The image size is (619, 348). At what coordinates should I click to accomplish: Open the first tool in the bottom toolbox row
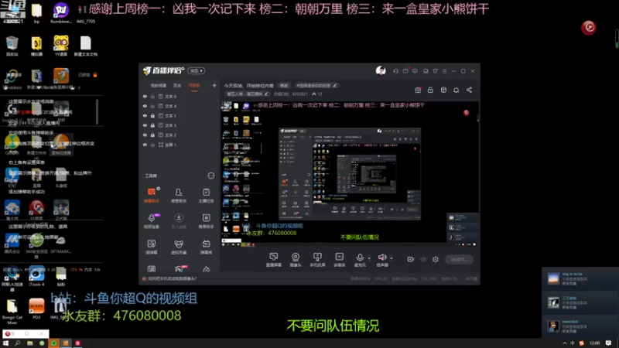tap(151, 269)
